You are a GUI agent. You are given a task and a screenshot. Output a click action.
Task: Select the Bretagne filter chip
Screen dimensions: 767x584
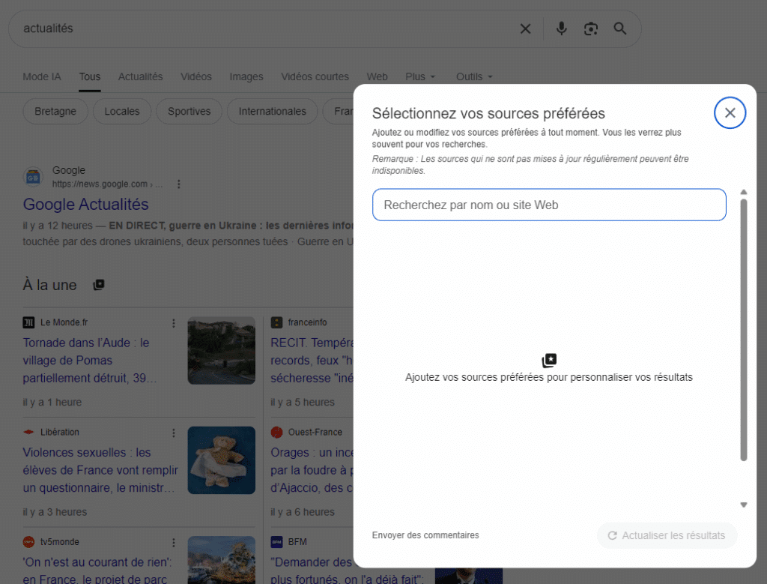tap(55, 112)
